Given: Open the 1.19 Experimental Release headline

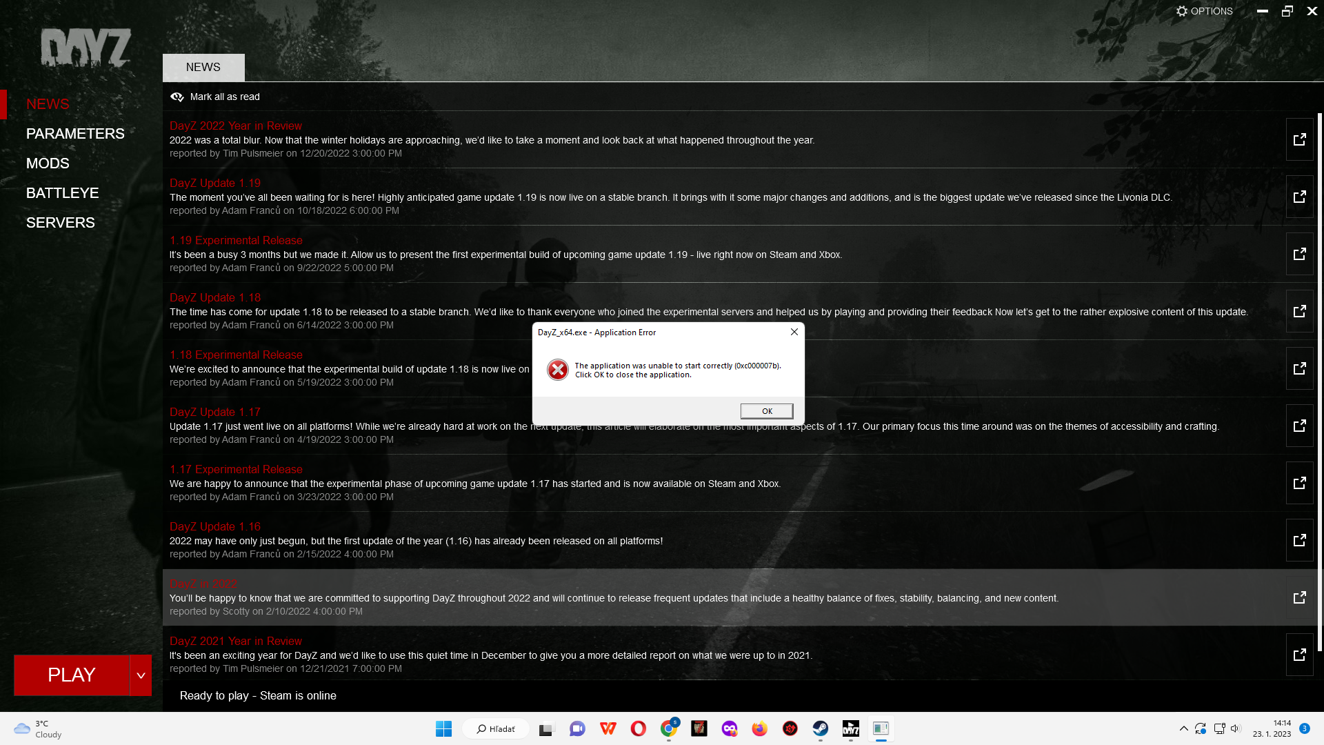Looking at the screenshot, I should coord(236,240).
